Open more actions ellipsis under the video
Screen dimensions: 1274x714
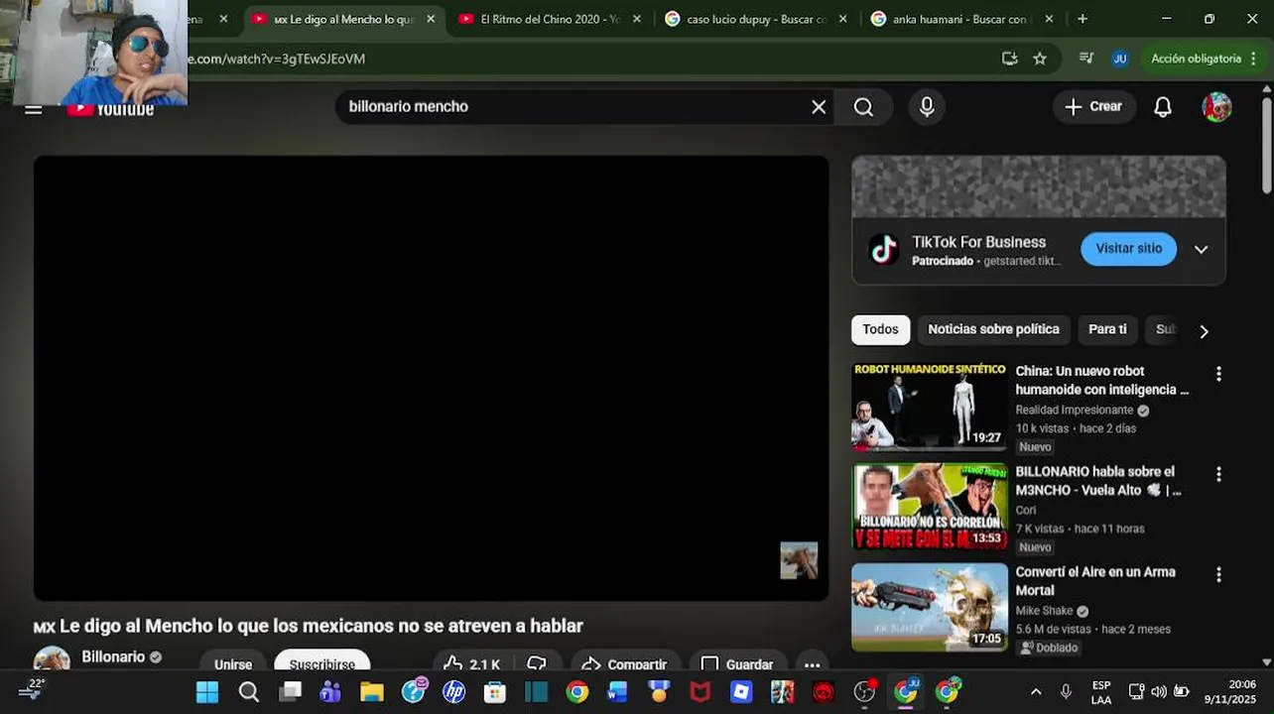[812, 664]
